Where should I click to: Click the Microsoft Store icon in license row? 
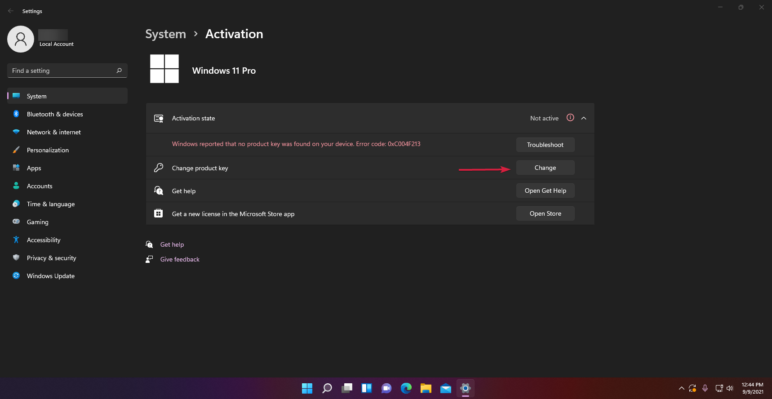159,213
